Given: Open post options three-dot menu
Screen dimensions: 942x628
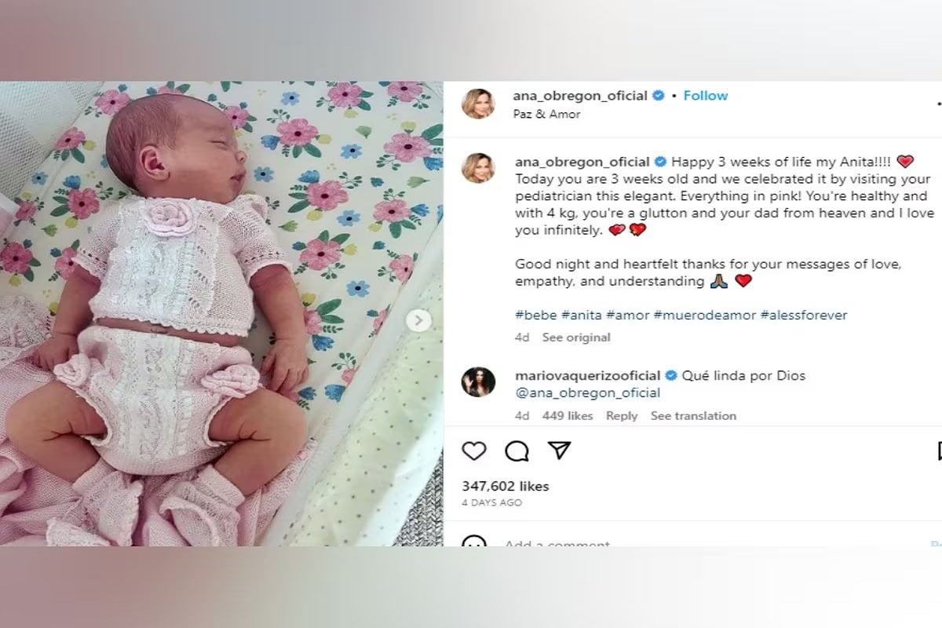Looking at the screenshot, I should pos(939,103).
